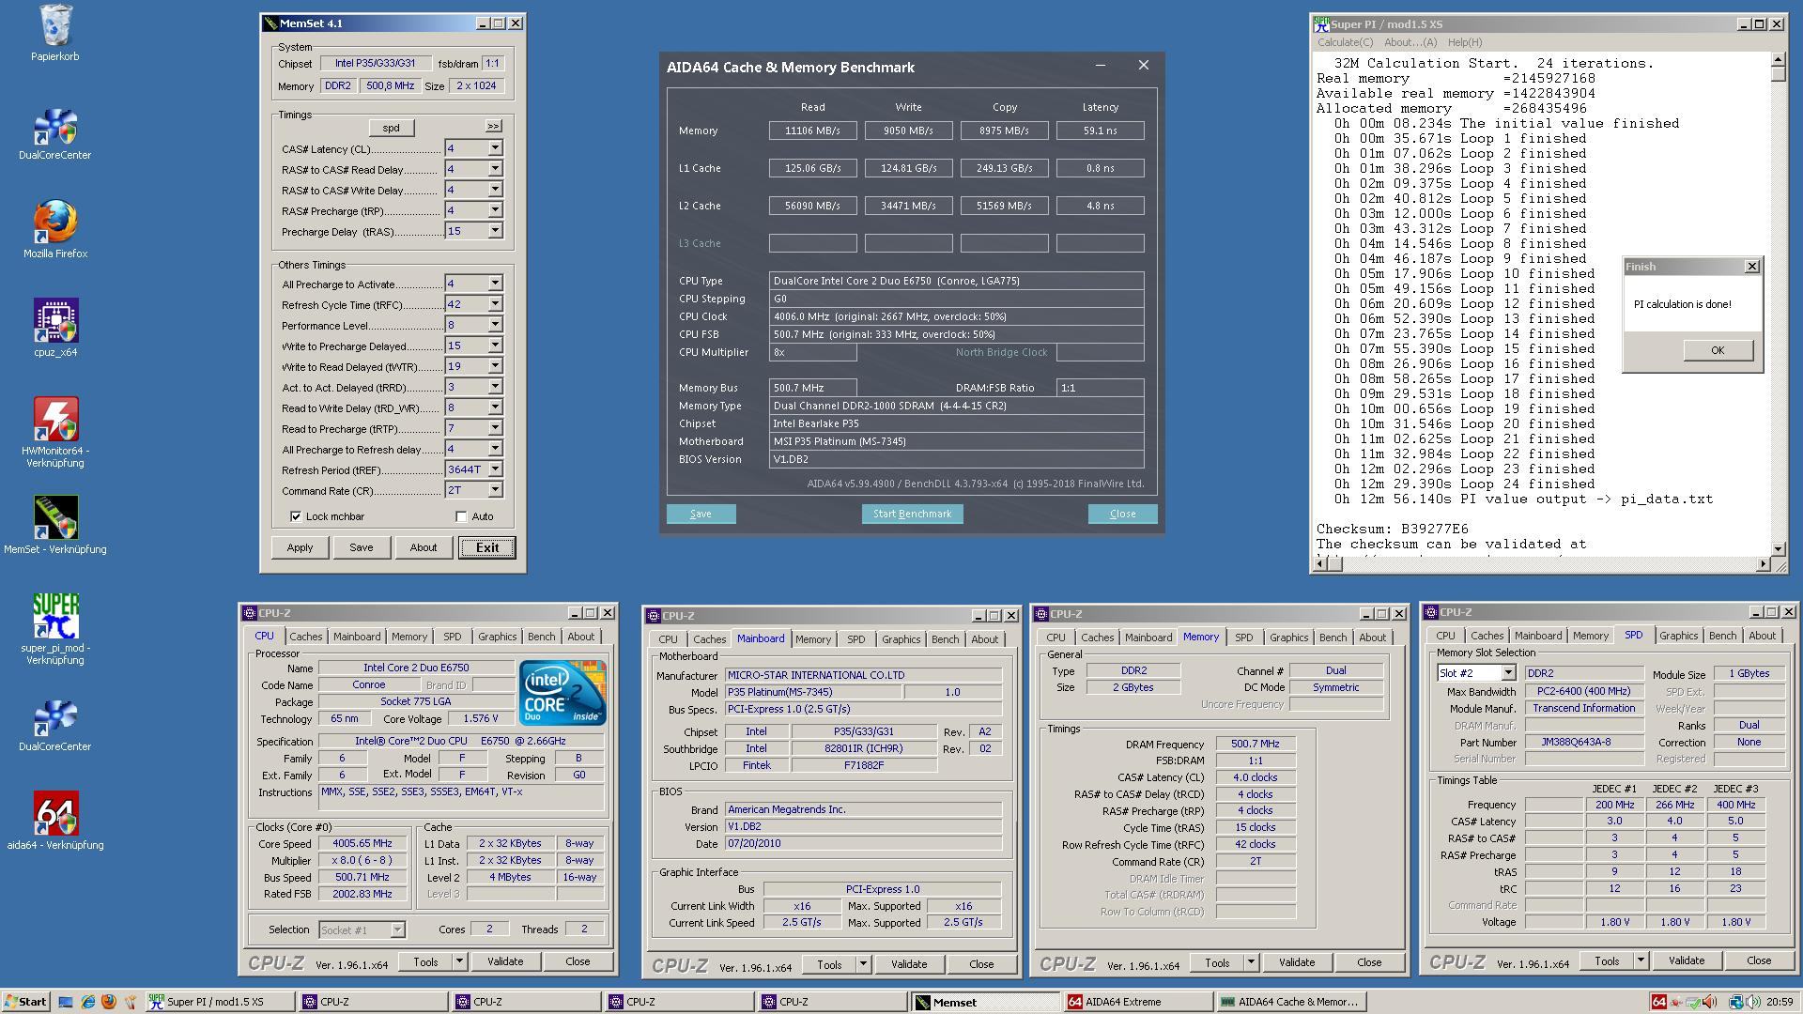Switch to the AIDA64 Extreme taskbar button

(x=1137, y=1002)
